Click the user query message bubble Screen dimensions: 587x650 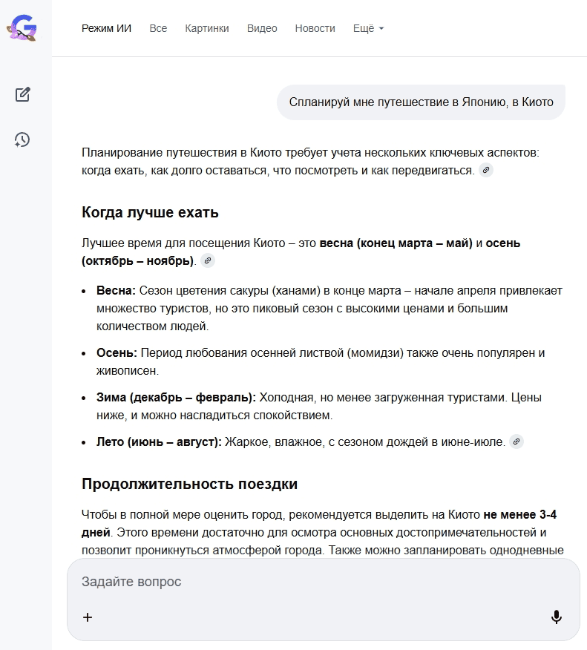click(x=421, y=102)
